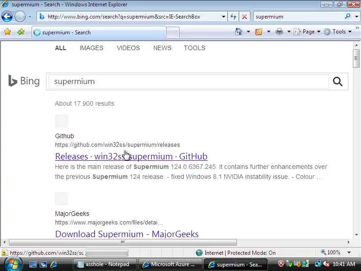Select the 'supermium - Search' tab
This screenshot has height=271, width=361.
coord(98,33)
